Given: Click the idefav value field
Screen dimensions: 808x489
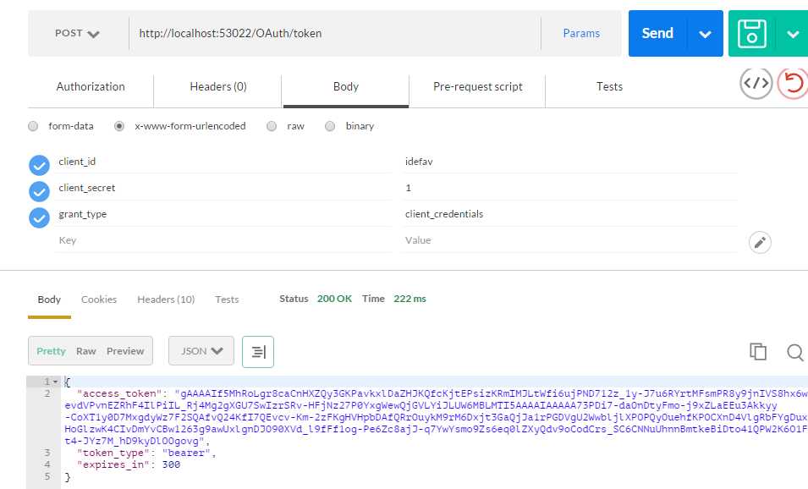Looking at the screenshot, I should pyautogui.click(x=570, y=162).
